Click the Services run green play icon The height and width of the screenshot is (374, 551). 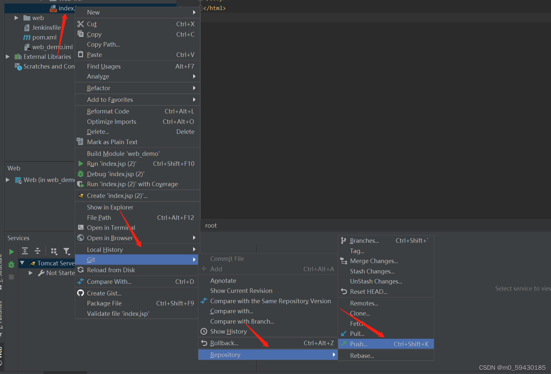point(11,251)
